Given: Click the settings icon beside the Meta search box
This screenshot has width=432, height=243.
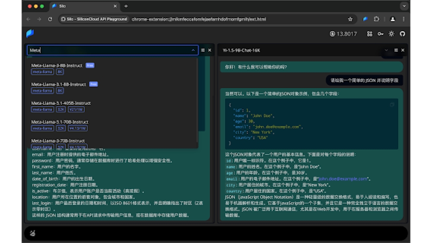Looking at the screenshot, I should [x=203, y=50].
